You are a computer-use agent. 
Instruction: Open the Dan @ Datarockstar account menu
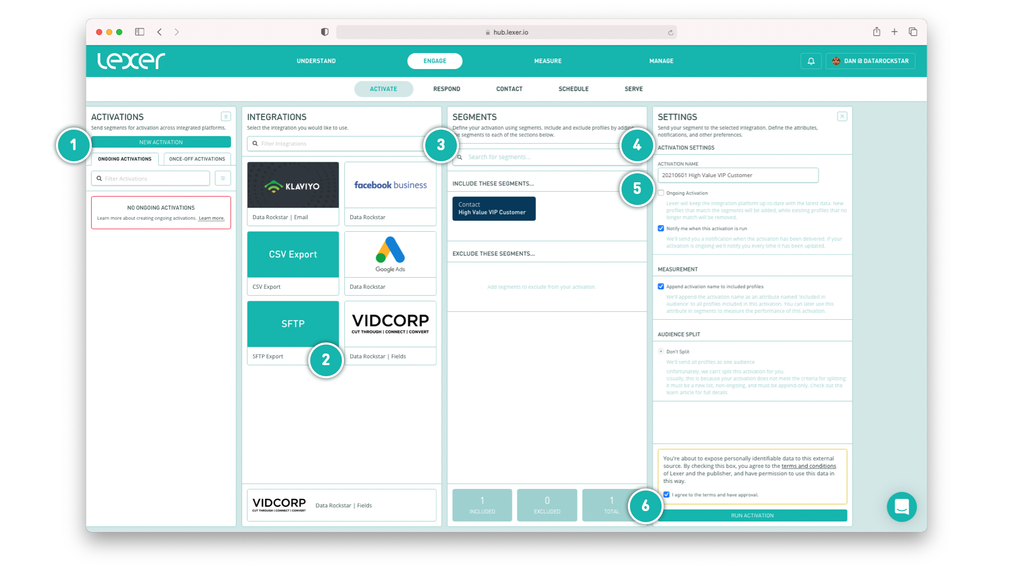tap(871, 61)
